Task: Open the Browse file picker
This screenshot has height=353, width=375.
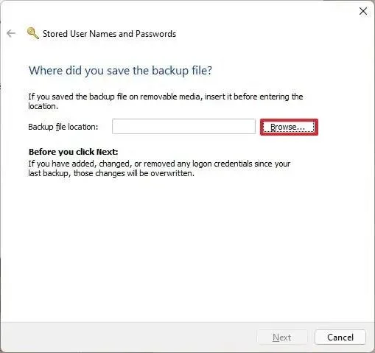Action: click(289, 127)
